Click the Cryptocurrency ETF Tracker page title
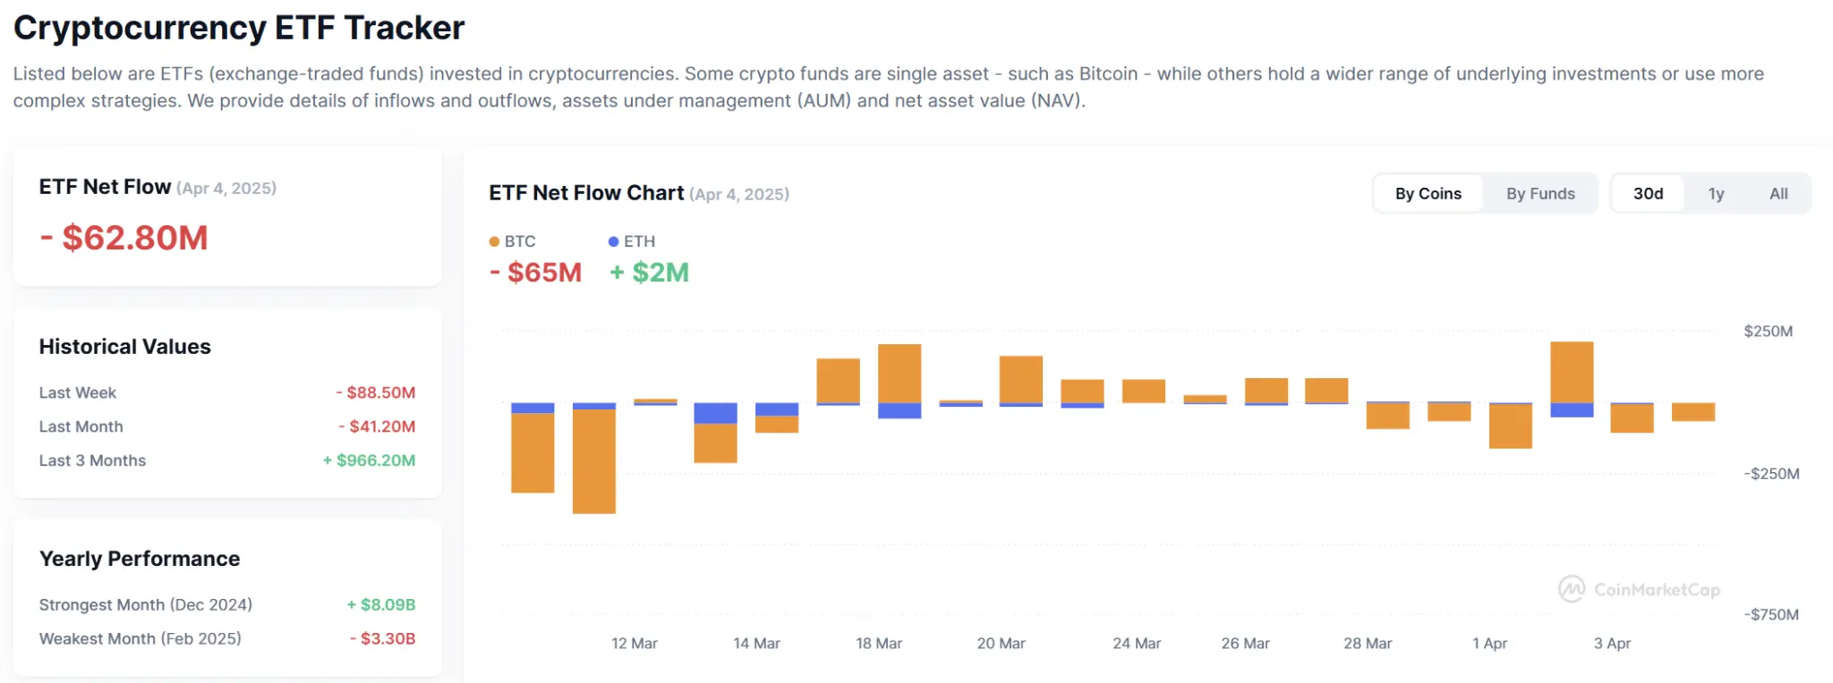This screenshot has width=1833, height=683. tap(239, 27)
